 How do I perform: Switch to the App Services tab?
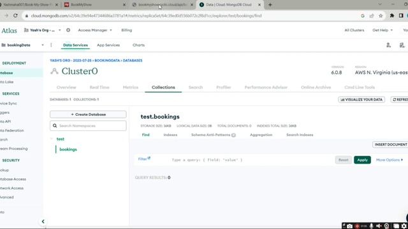(x=108, y=45)
